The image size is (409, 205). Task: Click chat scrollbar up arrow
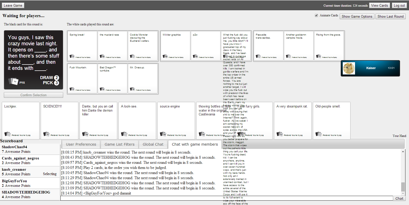(x=403, y=152)
